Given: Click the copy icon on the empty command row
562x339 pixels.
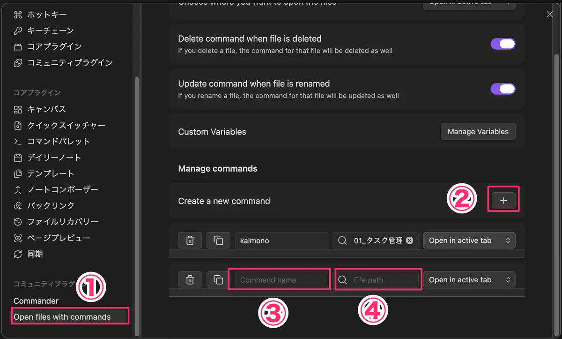Looking at the screenshot, I should click(x=218, y=280).
